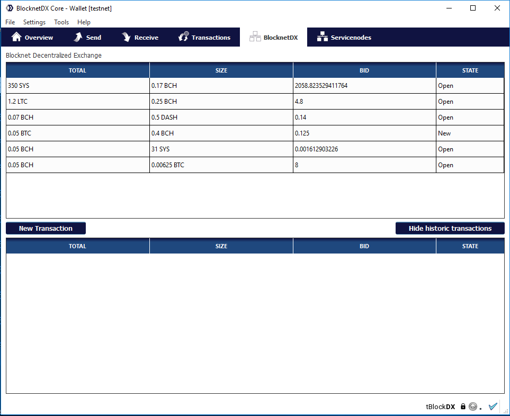Click the sync checkmark icon in status bar
Screen dimensions: 510x416
pos(493,406)
